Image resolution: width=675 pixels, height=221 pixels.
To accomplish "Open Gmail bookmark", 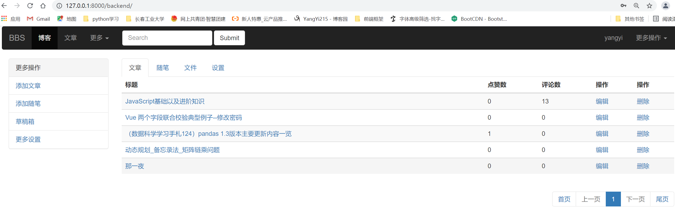I will [x=38, y=19].
